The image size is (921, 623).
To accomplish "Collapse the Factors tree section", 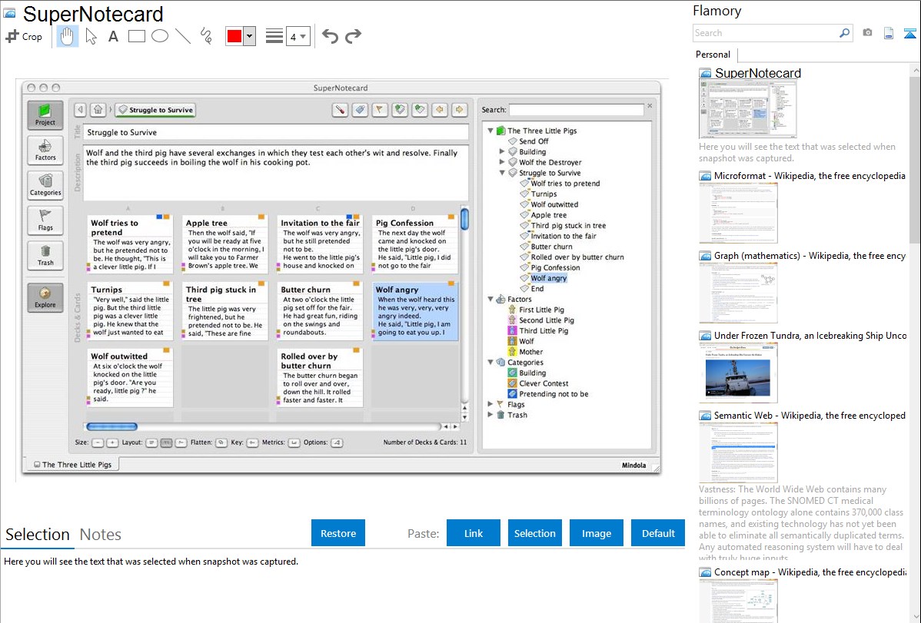I will (490, 299).
